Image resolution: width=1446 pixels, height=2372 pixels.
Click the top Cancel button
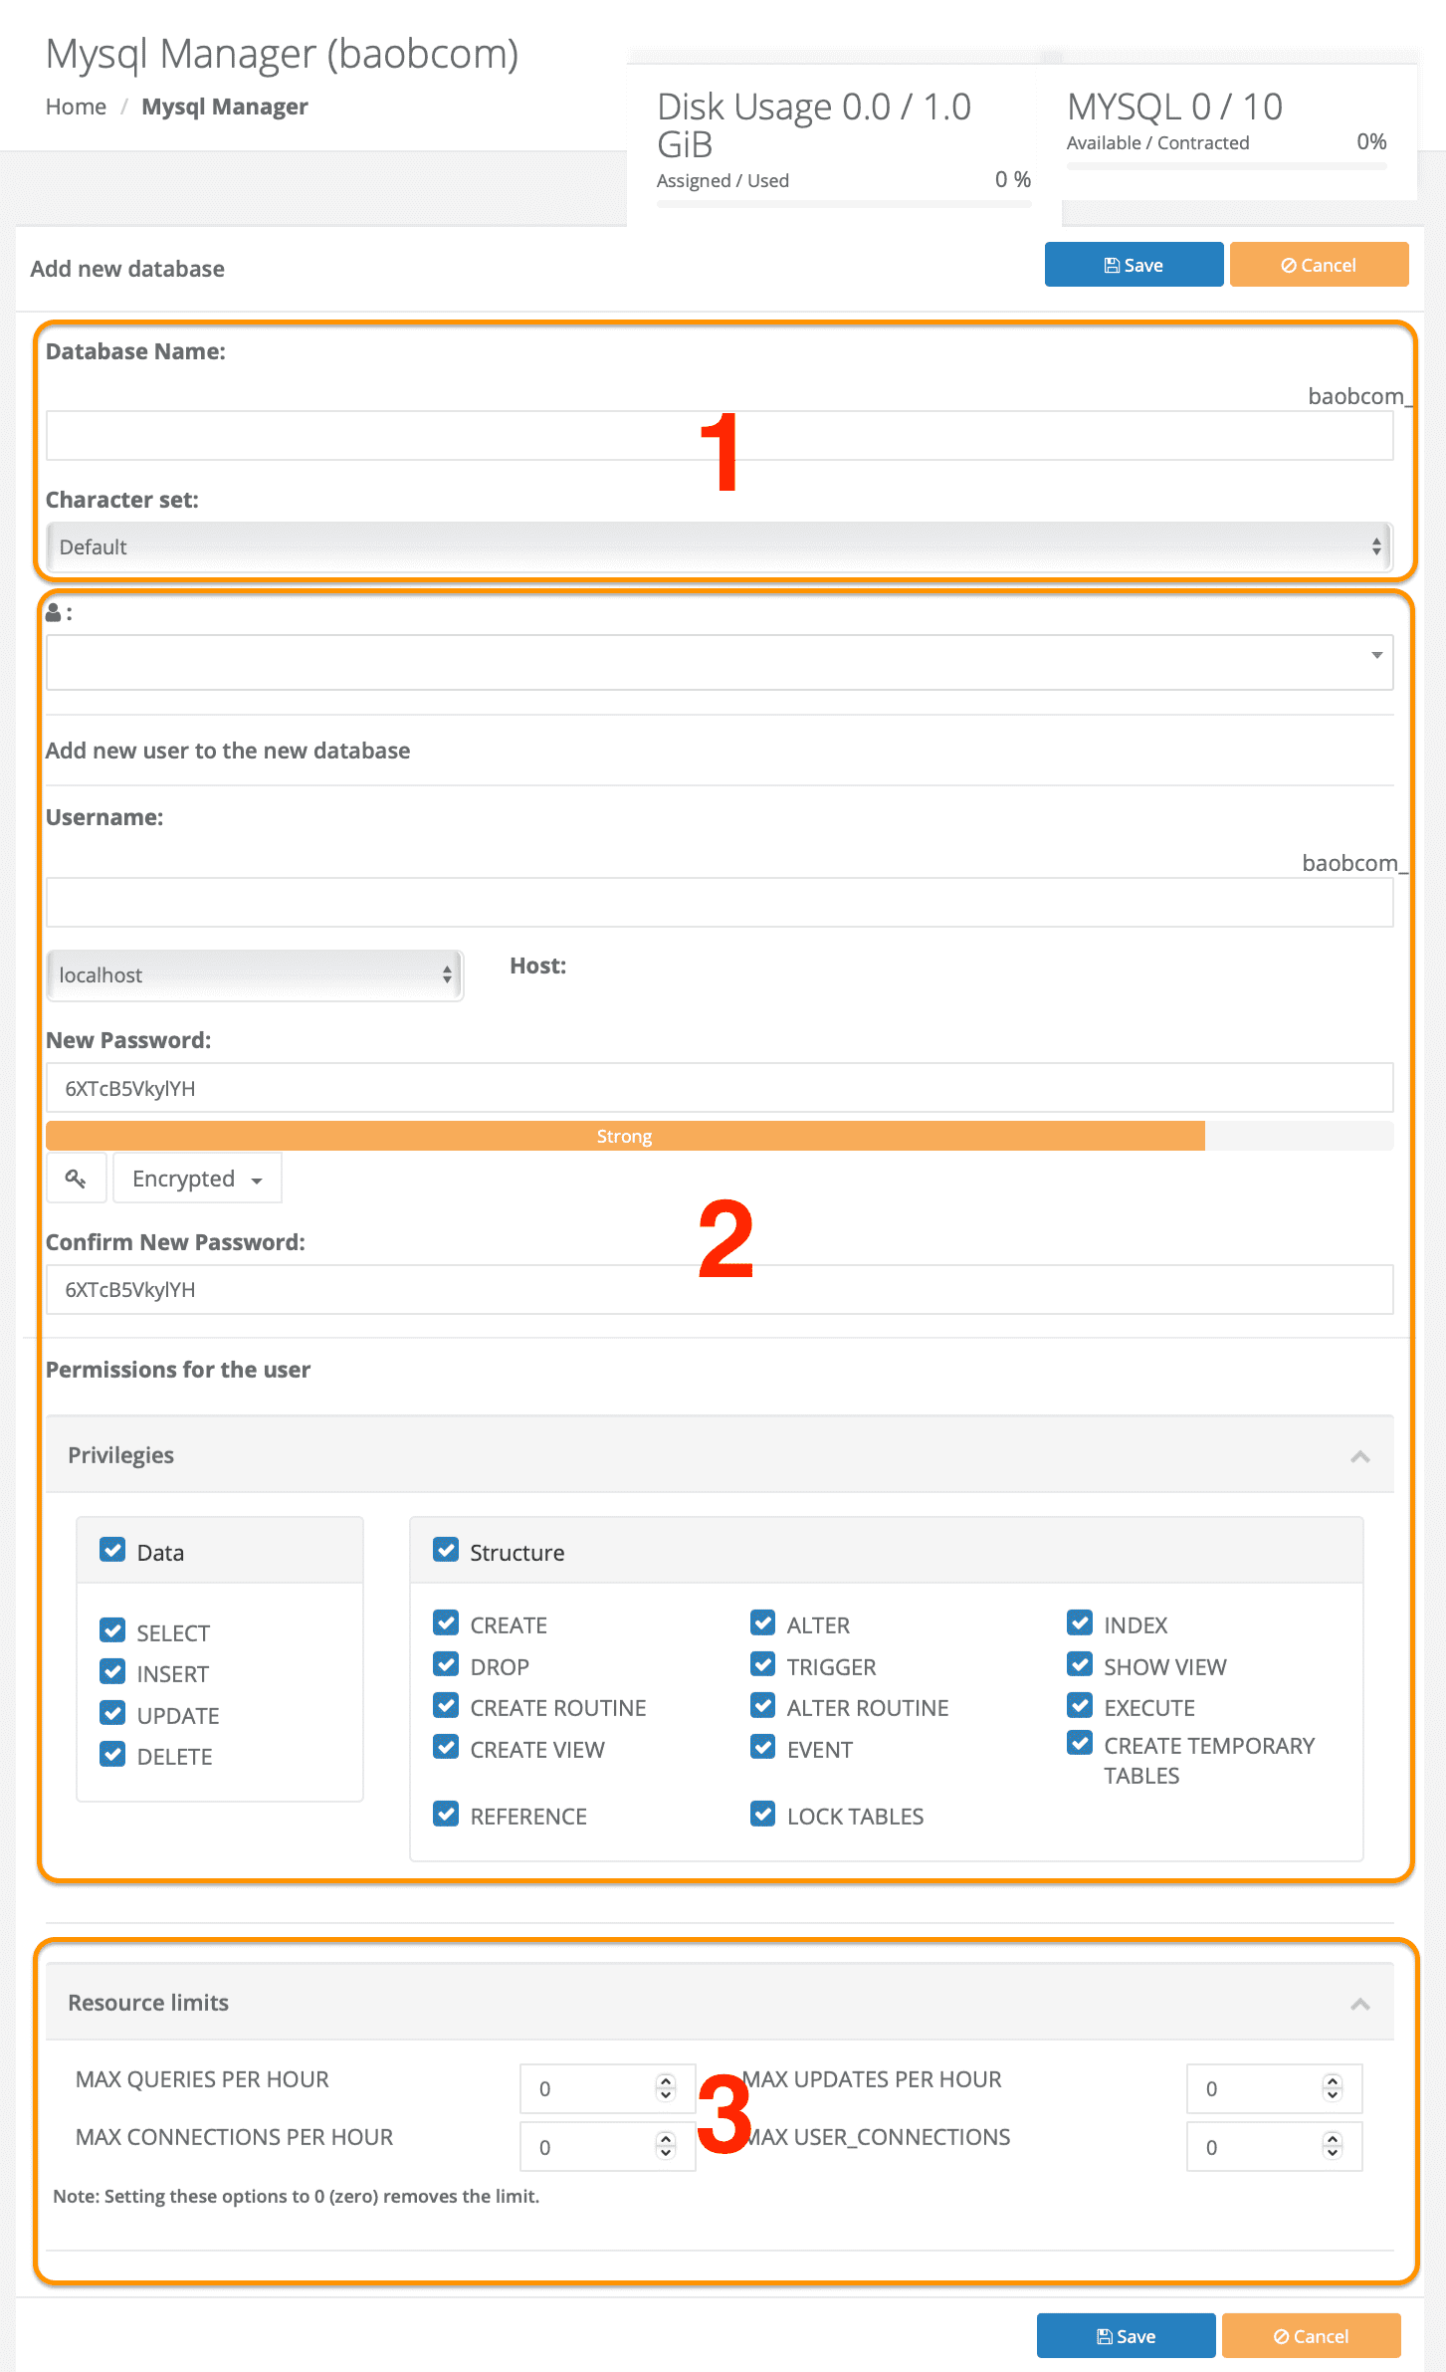point(1319,265)
